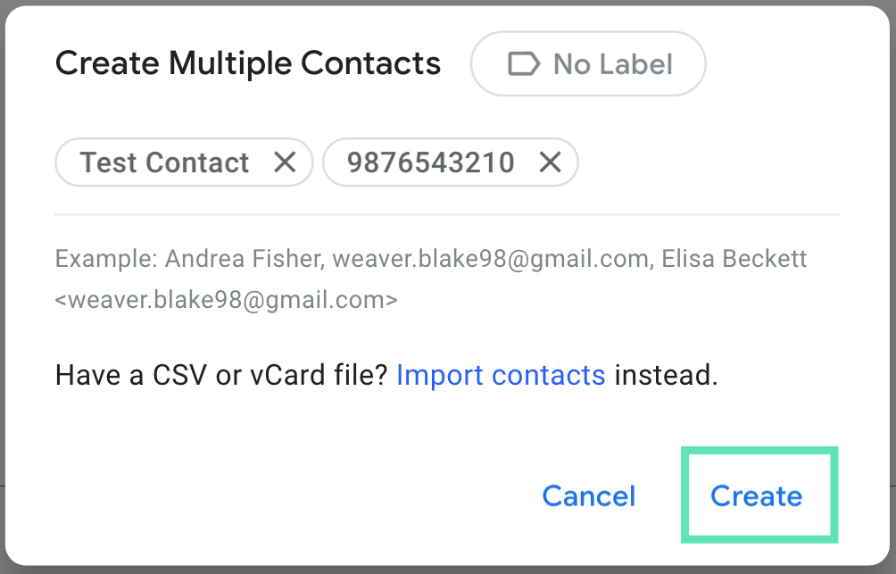Open the Import contacts link
896x574 pixels.
[x=501, y=375]
